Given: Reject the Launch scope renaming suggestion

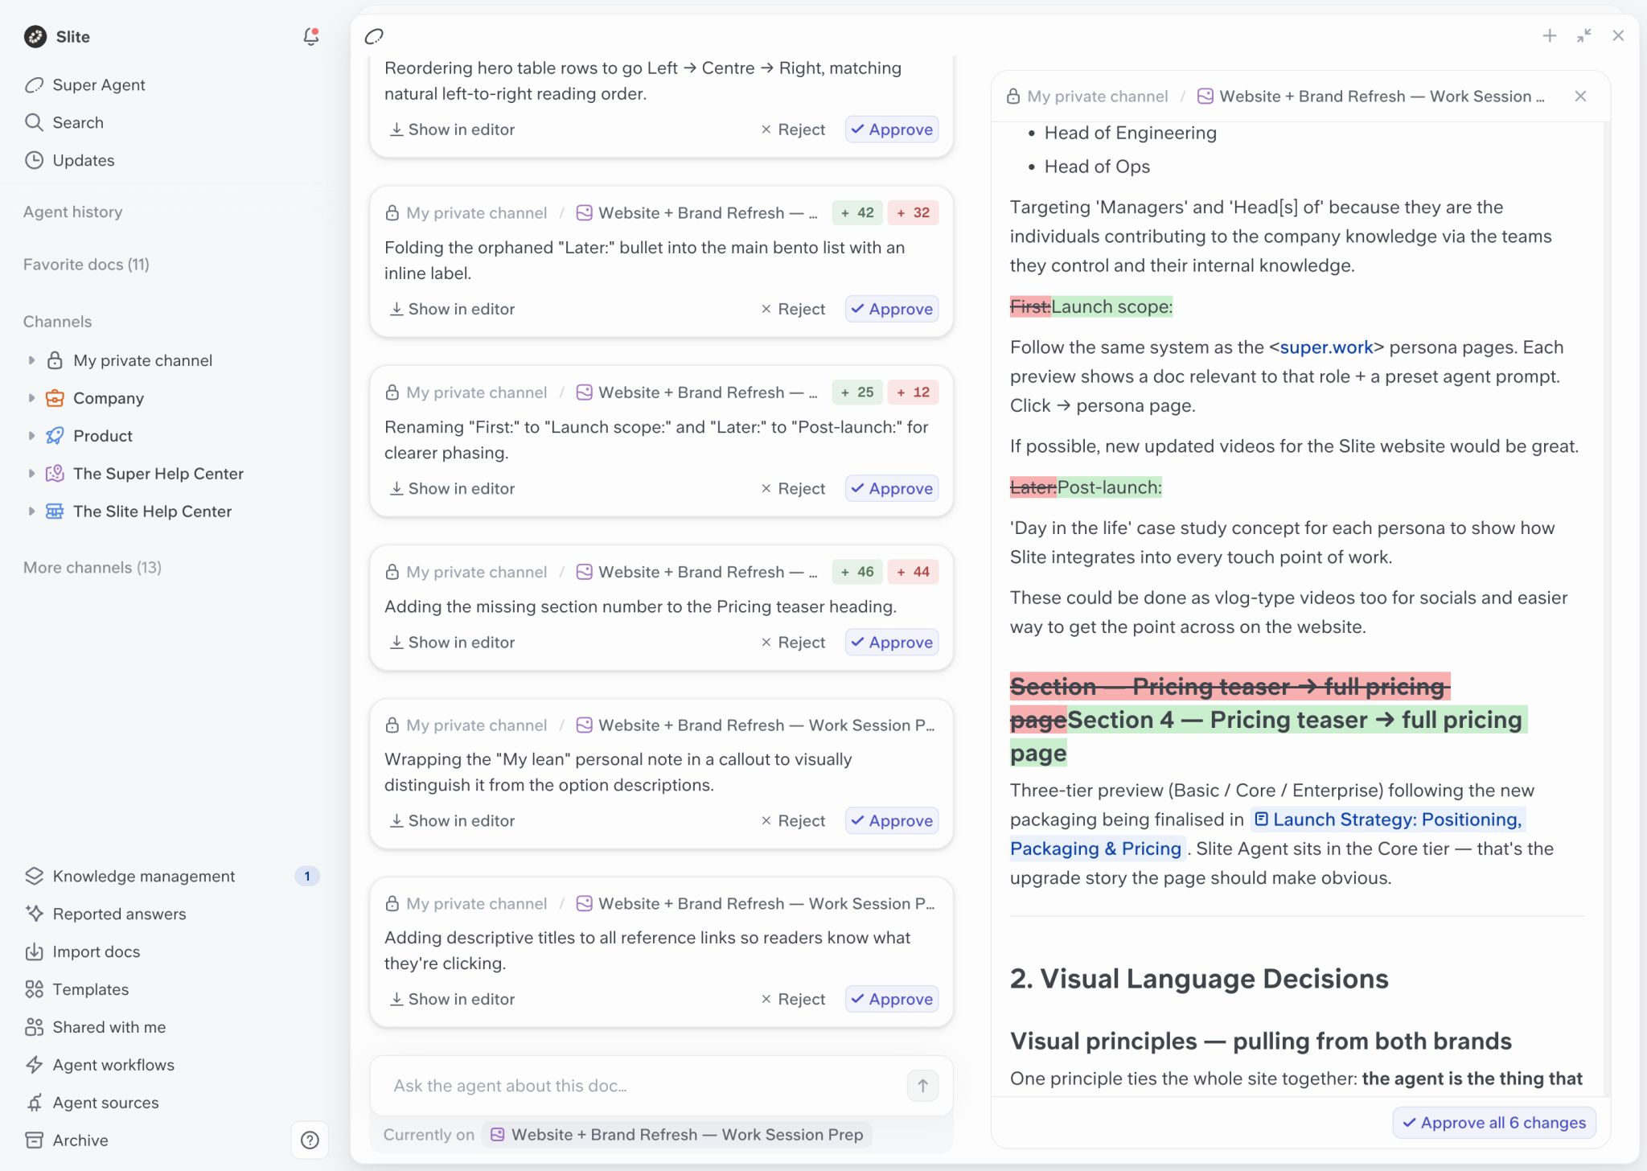Looking at the screenshot, I should (x=793, y=488).
